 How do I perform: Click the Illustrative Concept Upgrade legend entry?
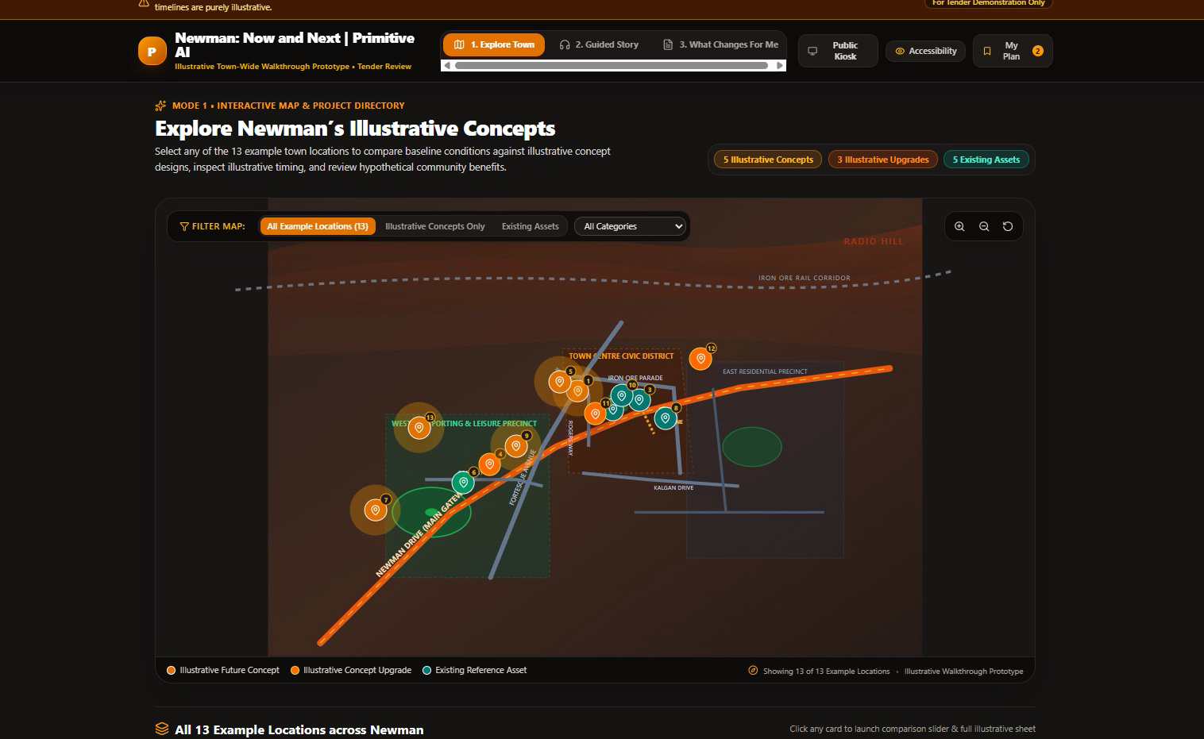351,670
